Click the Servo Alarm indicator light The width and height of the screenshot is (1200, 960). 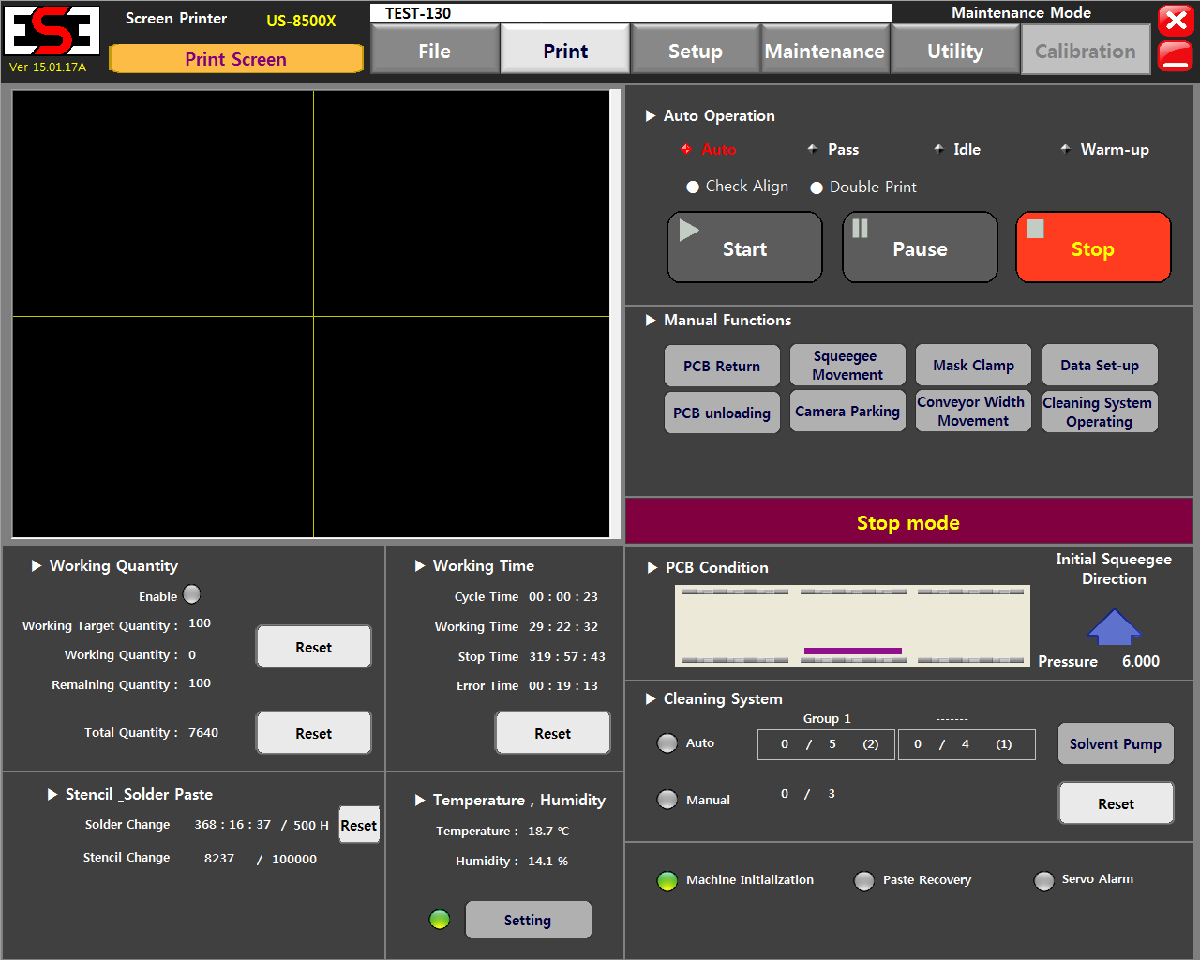(1043, 880)
